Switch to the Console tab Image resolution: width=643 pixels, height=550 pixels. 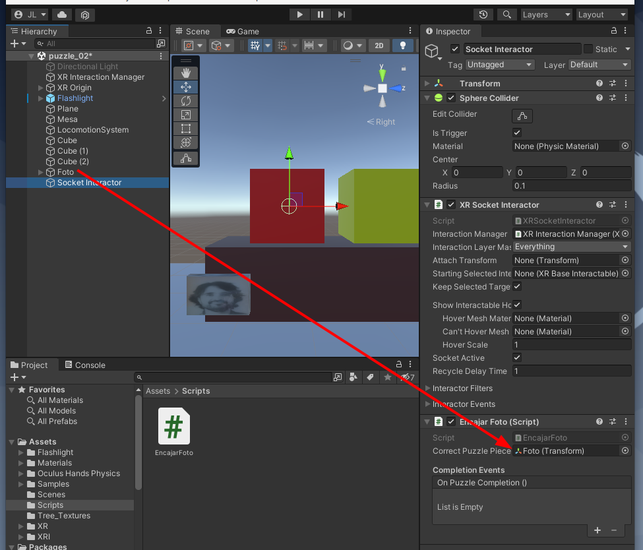[86, 365]
